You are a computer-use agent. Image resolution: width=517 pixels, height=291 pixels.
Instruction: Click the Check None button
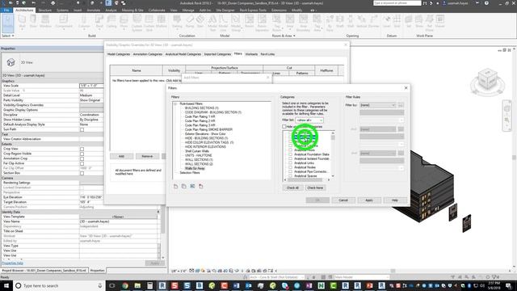click(315, 188)
